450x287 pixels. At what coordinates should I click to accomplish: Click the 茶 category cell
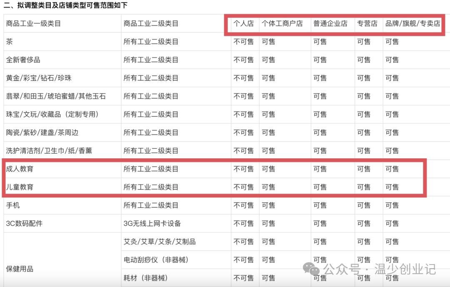pyautogui.click(x=10, y=42)
